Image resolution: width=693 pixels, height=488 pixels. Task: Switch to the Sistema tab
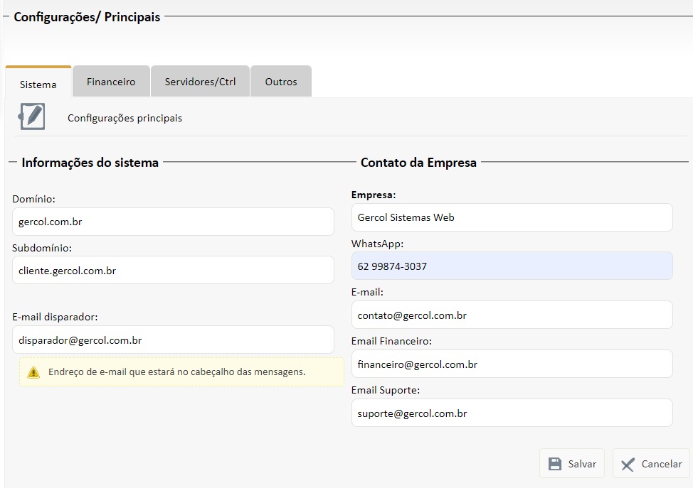(x=38, y=84)
